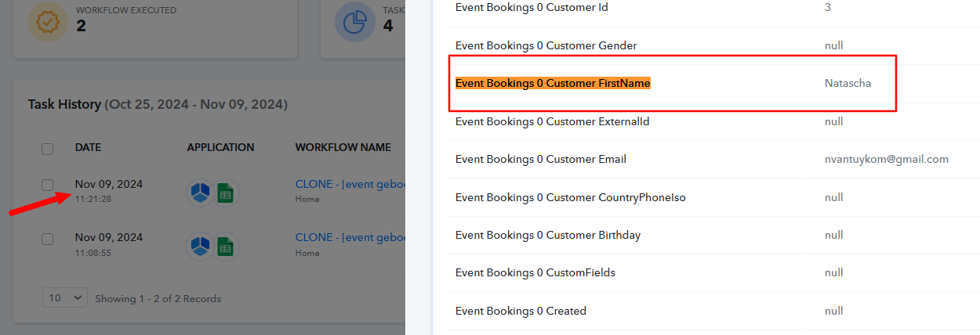This screenshot has width=980, height=335.
Task: Check the box for the 11:21:28 task
Action: [x=48, y=186]
